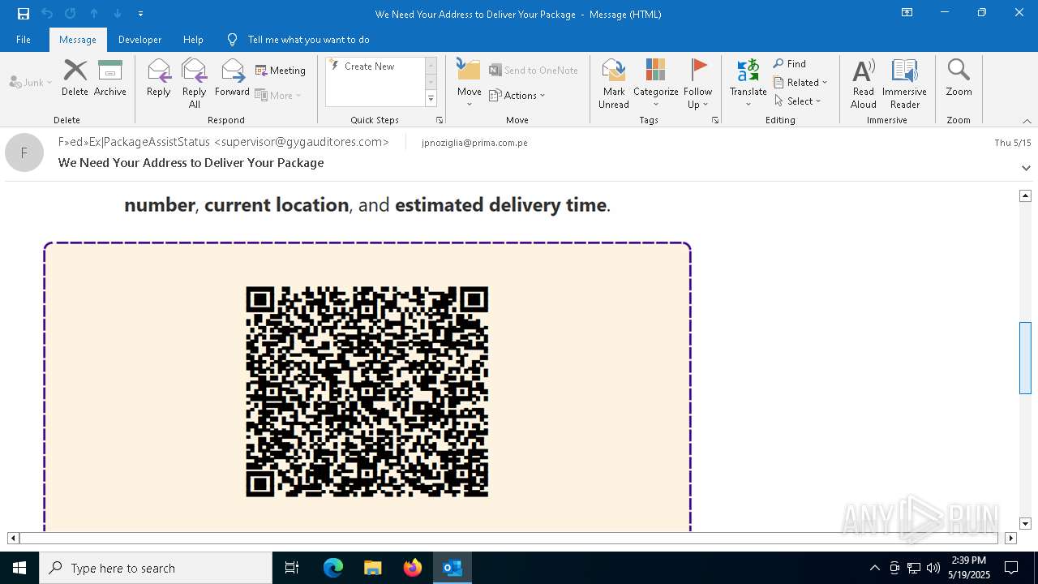
Task: Click recipient jpnoziglia@prima.com.pe
Action: pos(474,143)
